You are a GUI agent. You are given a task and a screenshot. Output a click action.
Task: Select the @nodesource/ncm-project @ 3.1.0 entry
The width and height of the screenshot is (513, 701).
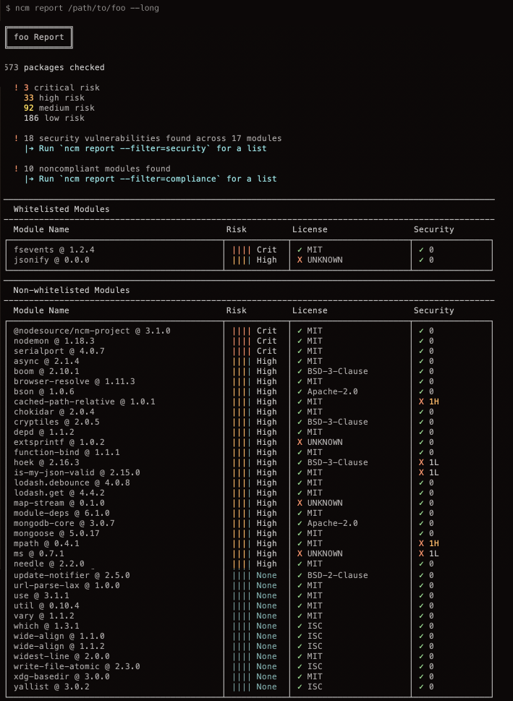pos(92,331)
